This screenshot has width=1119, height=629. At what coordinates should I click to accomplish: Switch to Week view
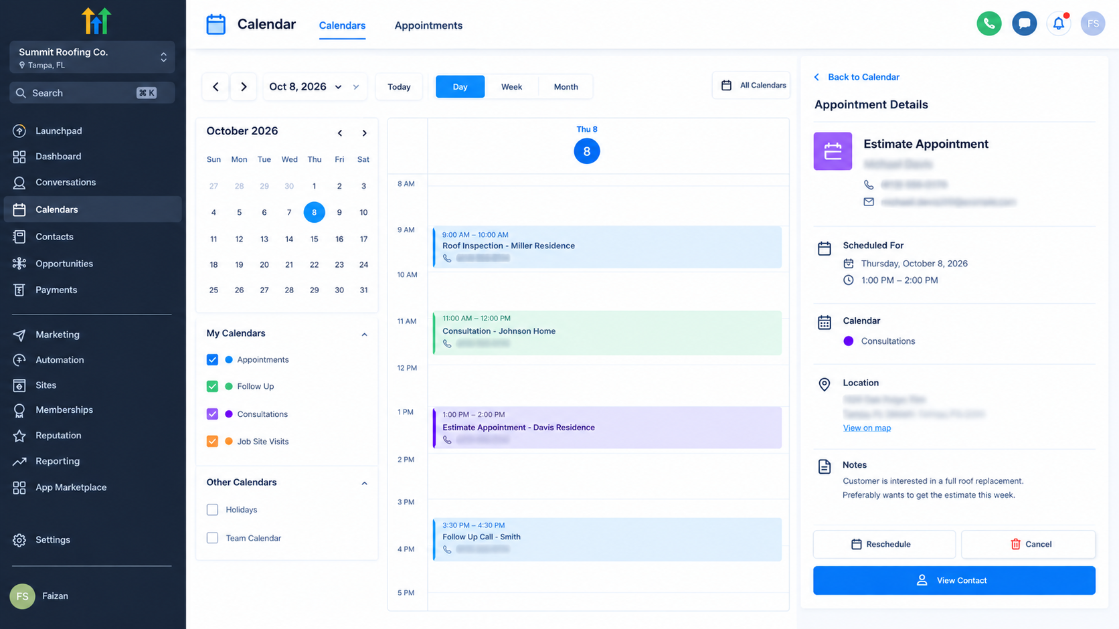pos(511,87)
